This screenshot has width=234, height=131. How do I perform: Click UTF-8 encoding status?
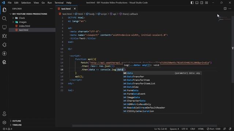184,129
